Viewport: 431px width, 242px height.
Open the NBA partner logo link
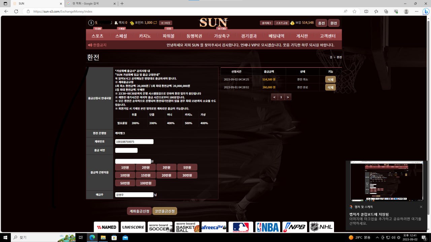(268, 227)
